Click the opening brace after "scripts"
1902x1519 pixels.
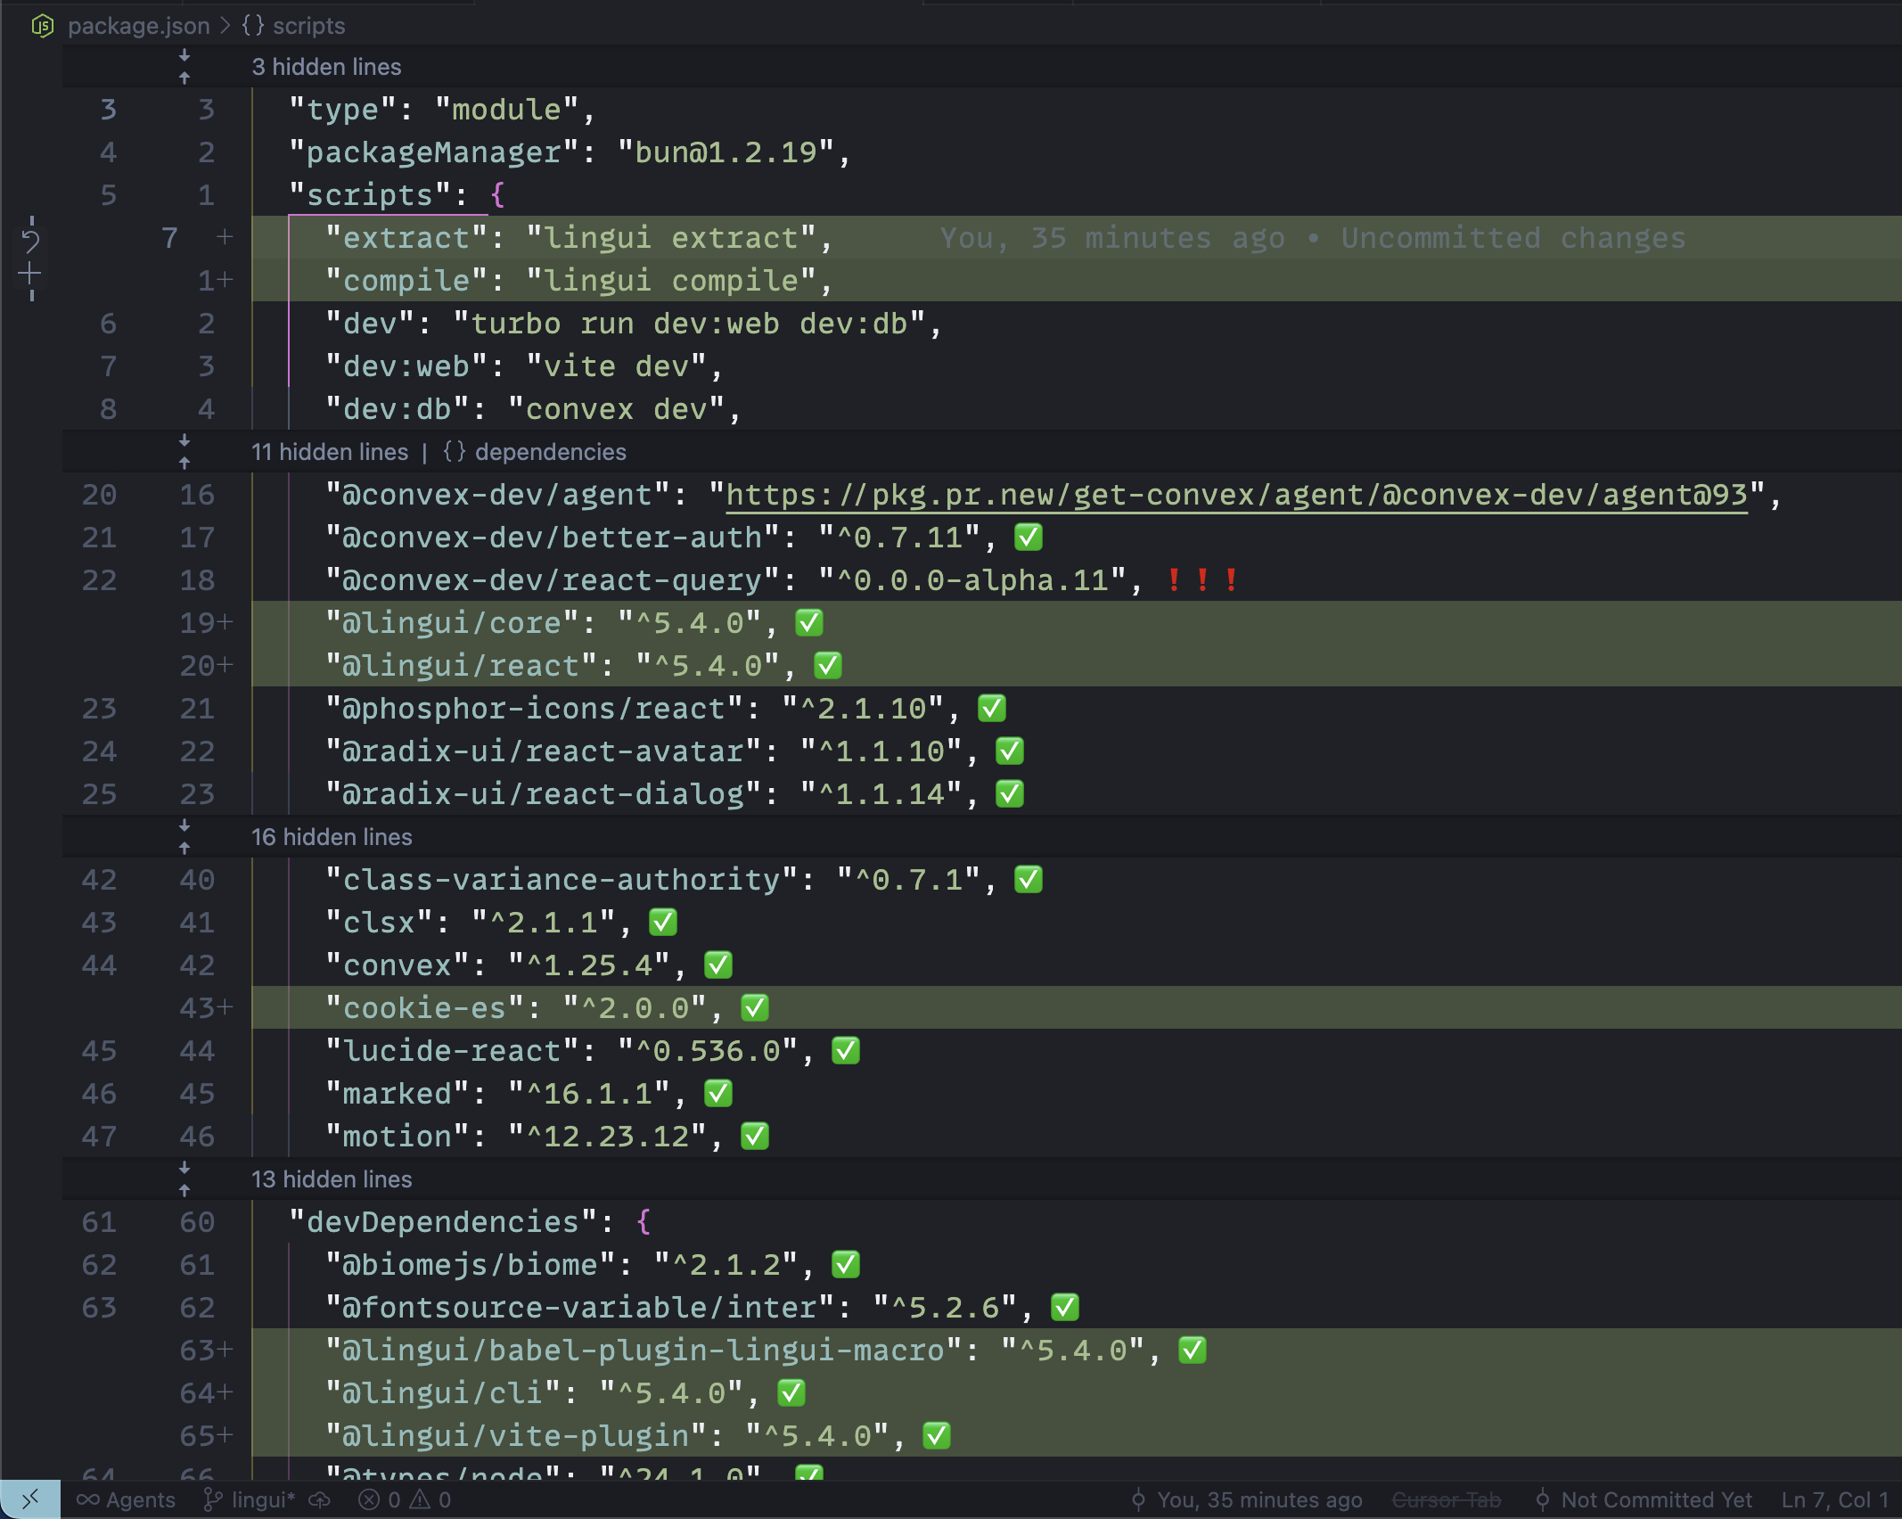[x=497, y=195]
